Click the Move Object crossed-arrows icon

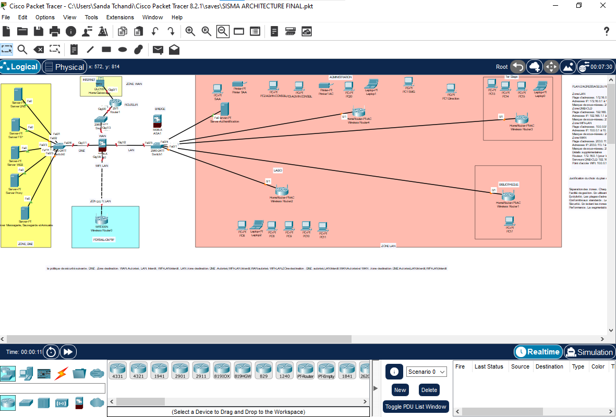pyautogui.click(x=551, y=67)
